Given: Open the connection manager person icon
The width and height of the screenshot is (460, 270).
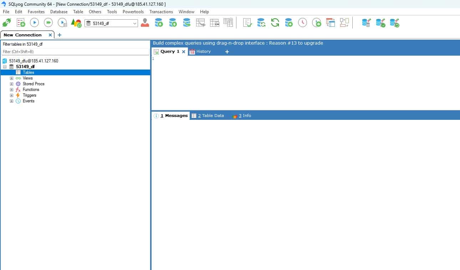Looking at the screenshot, I should (x=145, y=22).
